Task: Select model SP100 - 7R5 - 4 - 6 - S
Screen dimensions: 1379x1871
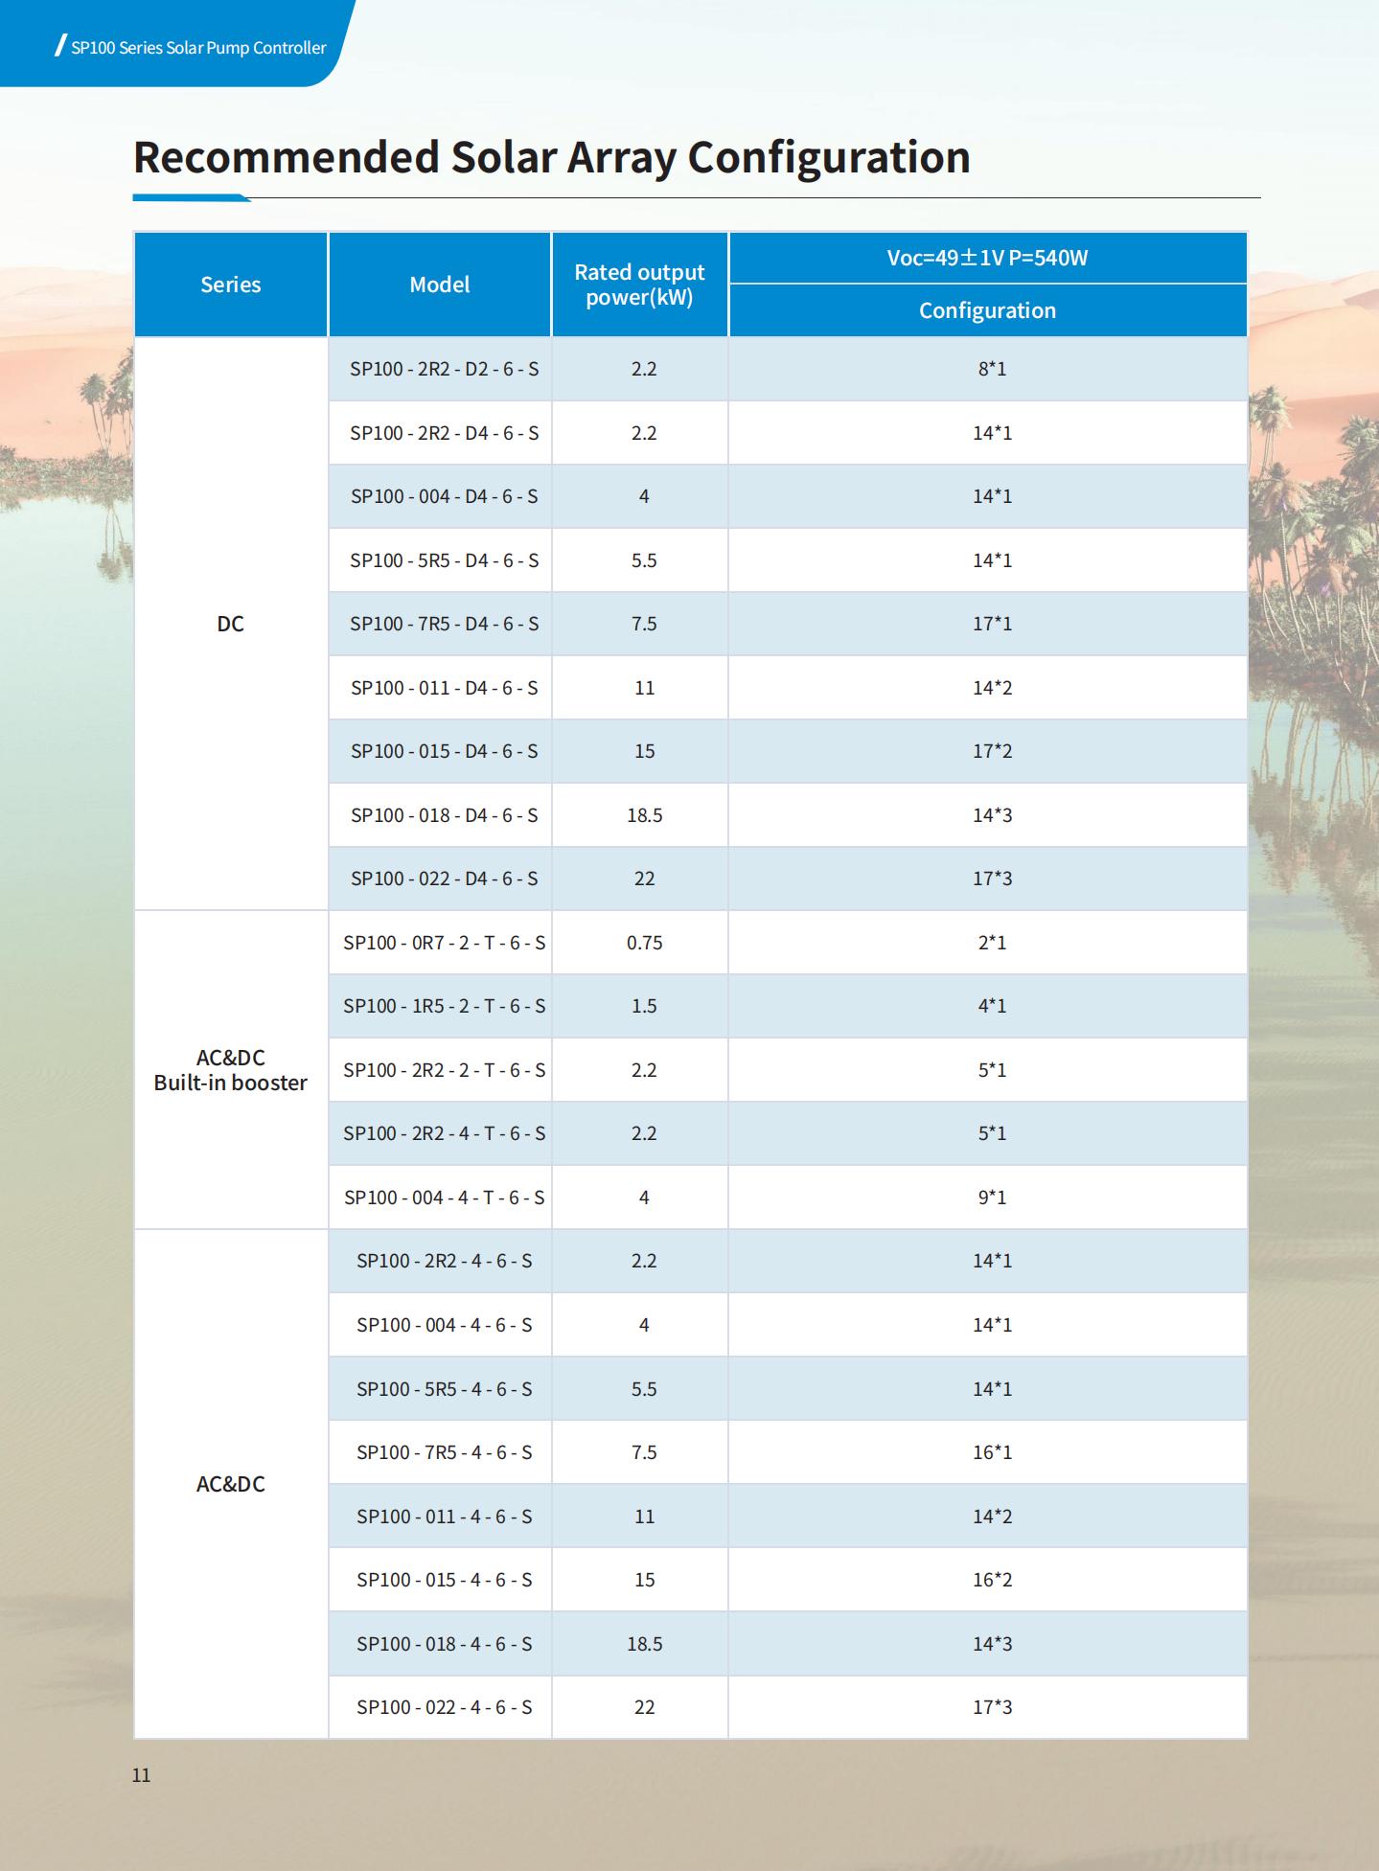Action: tap(444, 1452)
